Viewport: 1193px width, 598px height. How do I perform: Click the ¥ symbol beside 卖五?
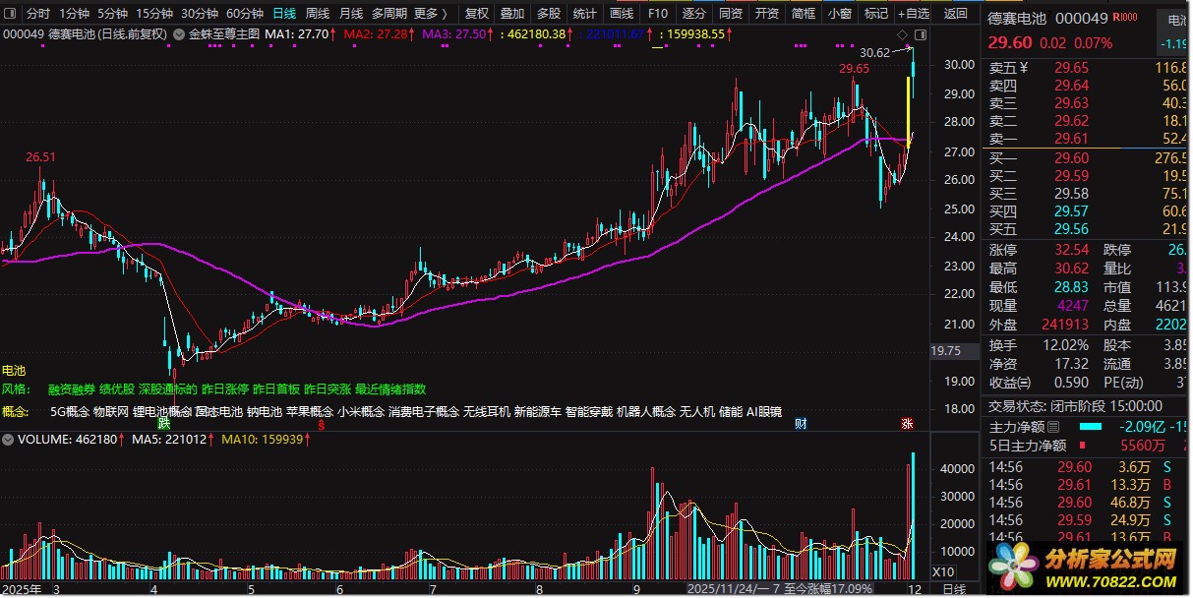[1024, 67]
